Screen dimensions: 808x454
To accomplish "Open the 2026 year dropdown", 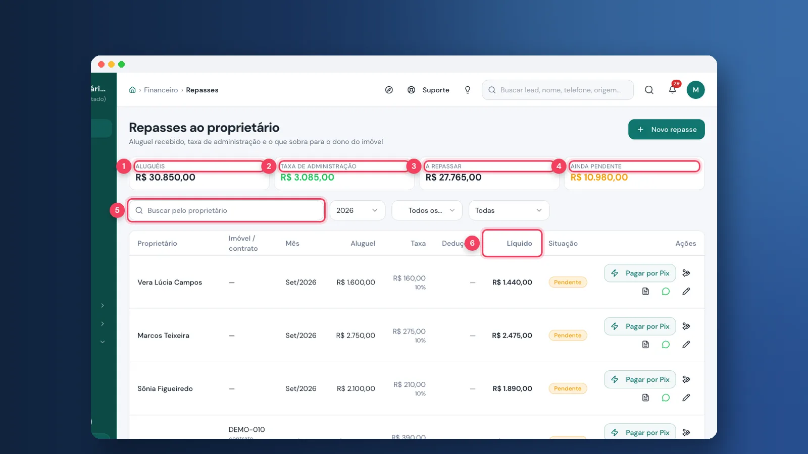I will [357, 210].
